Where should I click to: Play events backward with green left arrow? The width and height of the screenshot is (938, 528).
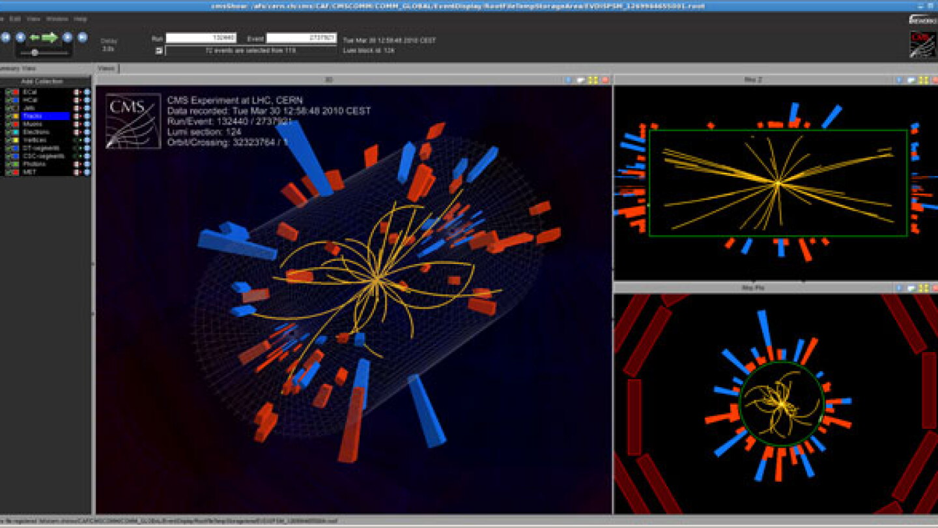[34, 37]
